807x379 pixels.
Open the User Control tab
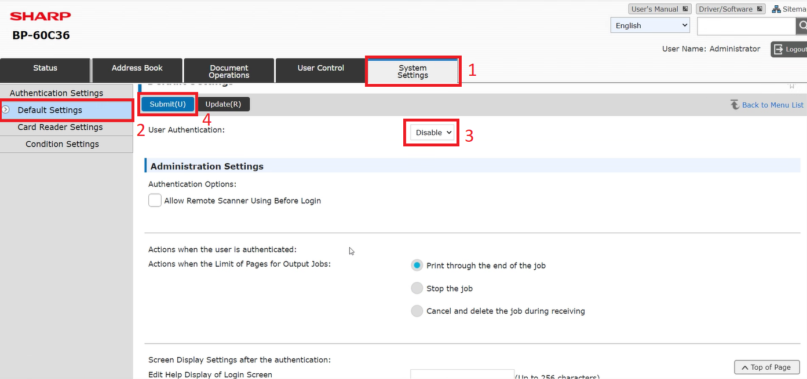point(320,67)
